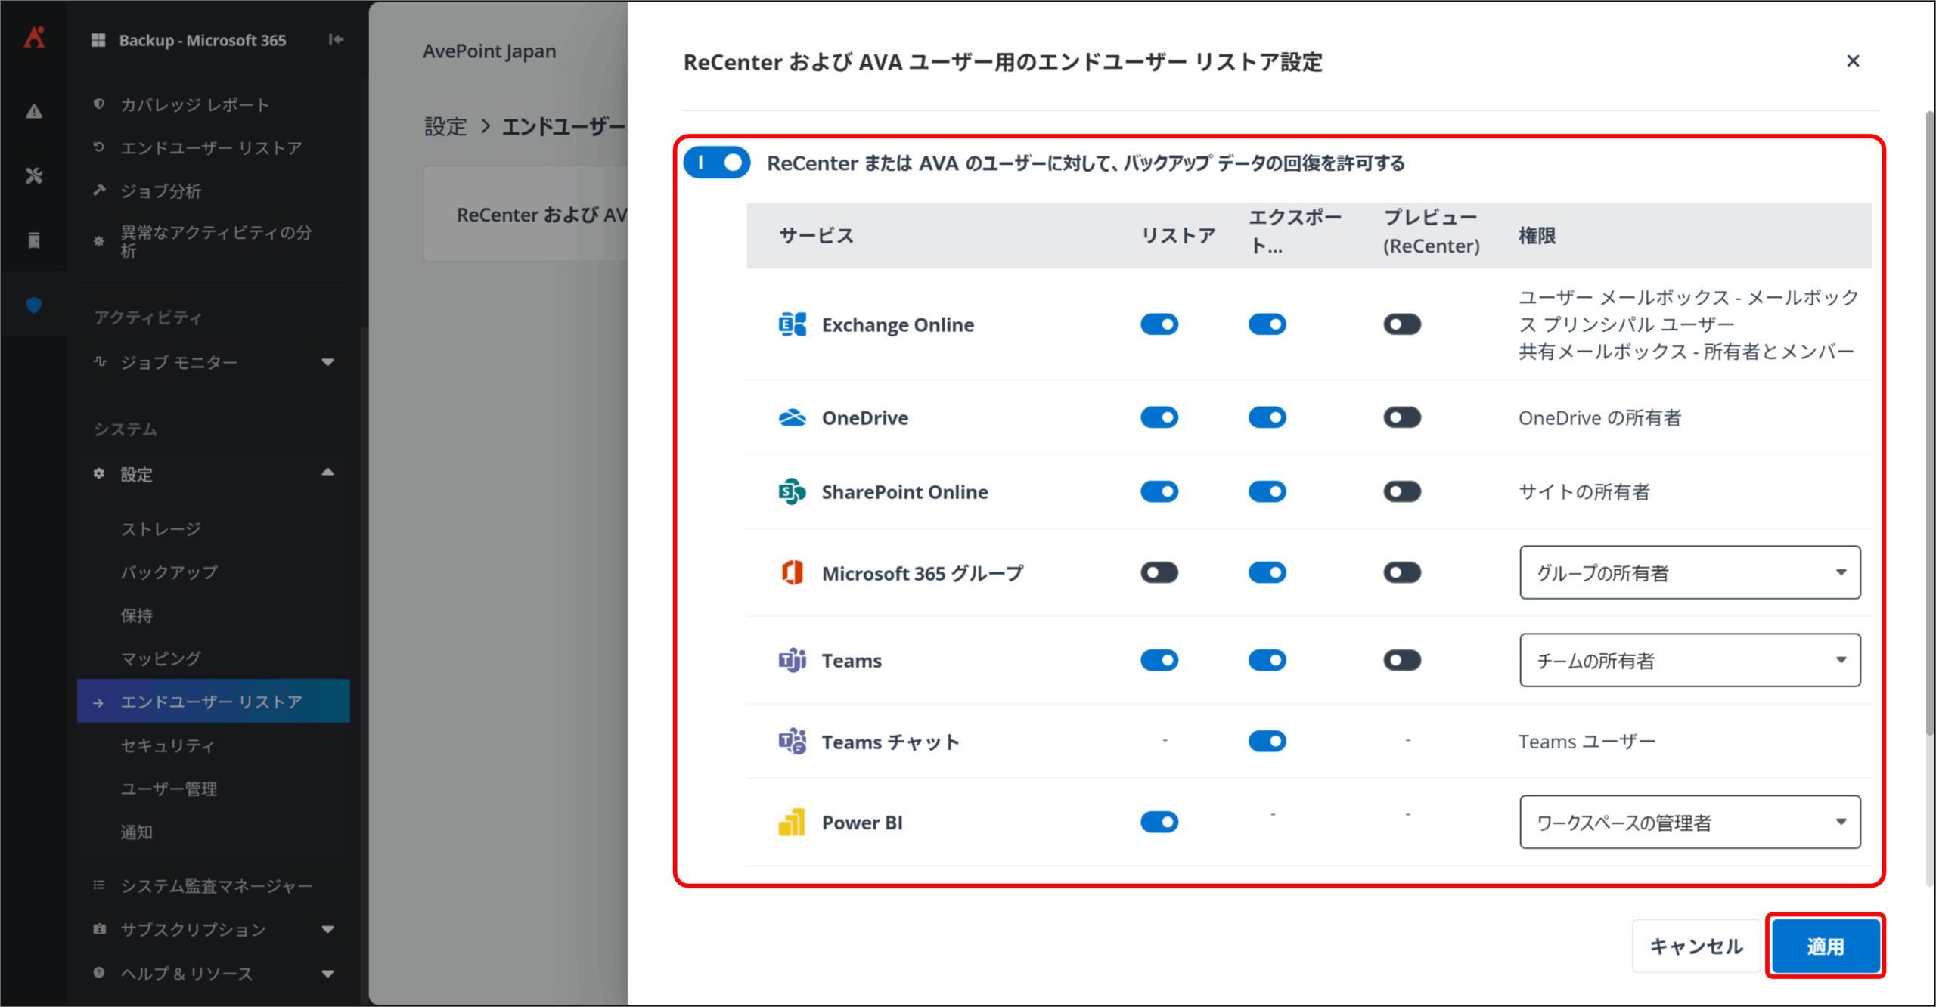Enable restore toggle for Microsoft 365 グループ

click(1159, 573)
